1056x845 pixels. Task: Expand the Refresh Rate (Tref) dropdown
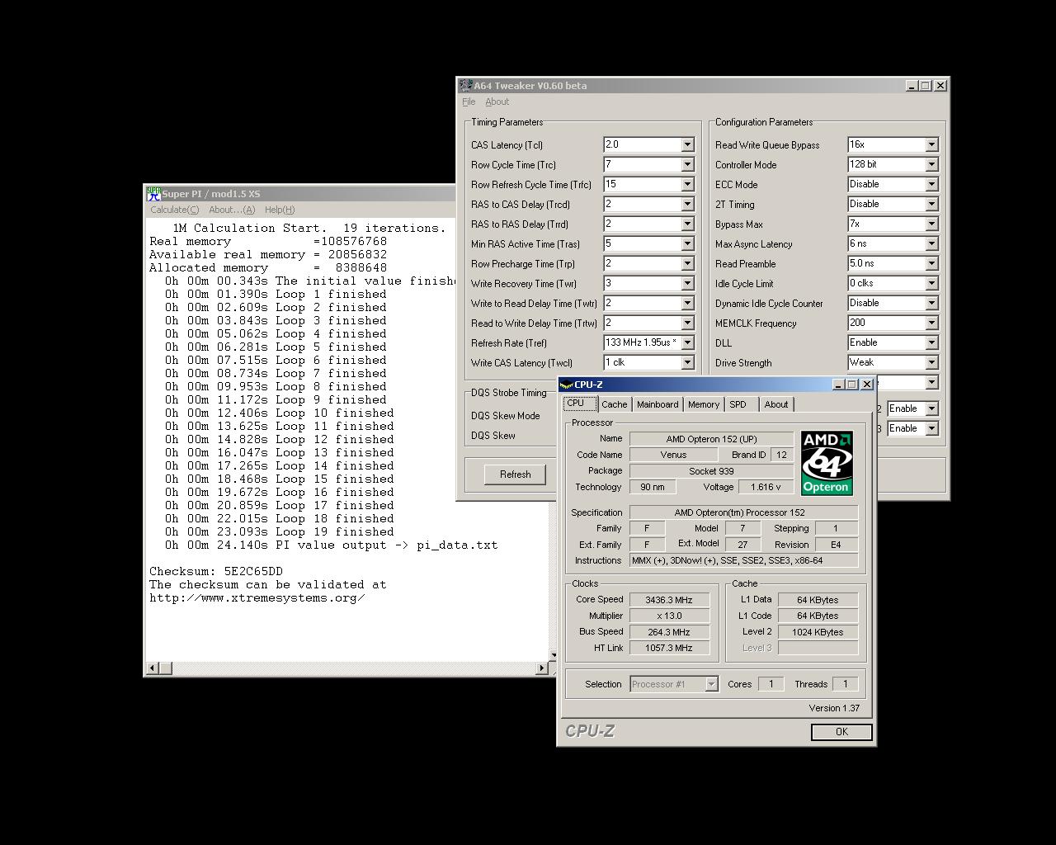(687, 342)
